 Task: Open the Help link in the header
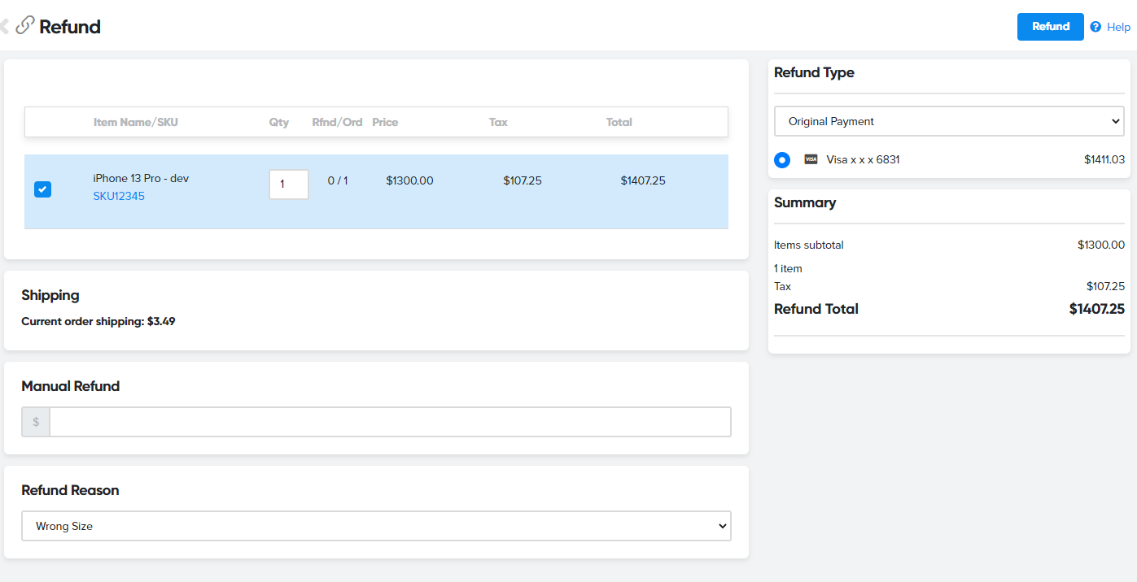(1118, 27)
